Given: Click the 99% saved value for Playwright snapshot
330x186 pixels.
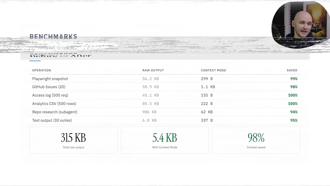Looking at the screenshot, I should [294, 79].
